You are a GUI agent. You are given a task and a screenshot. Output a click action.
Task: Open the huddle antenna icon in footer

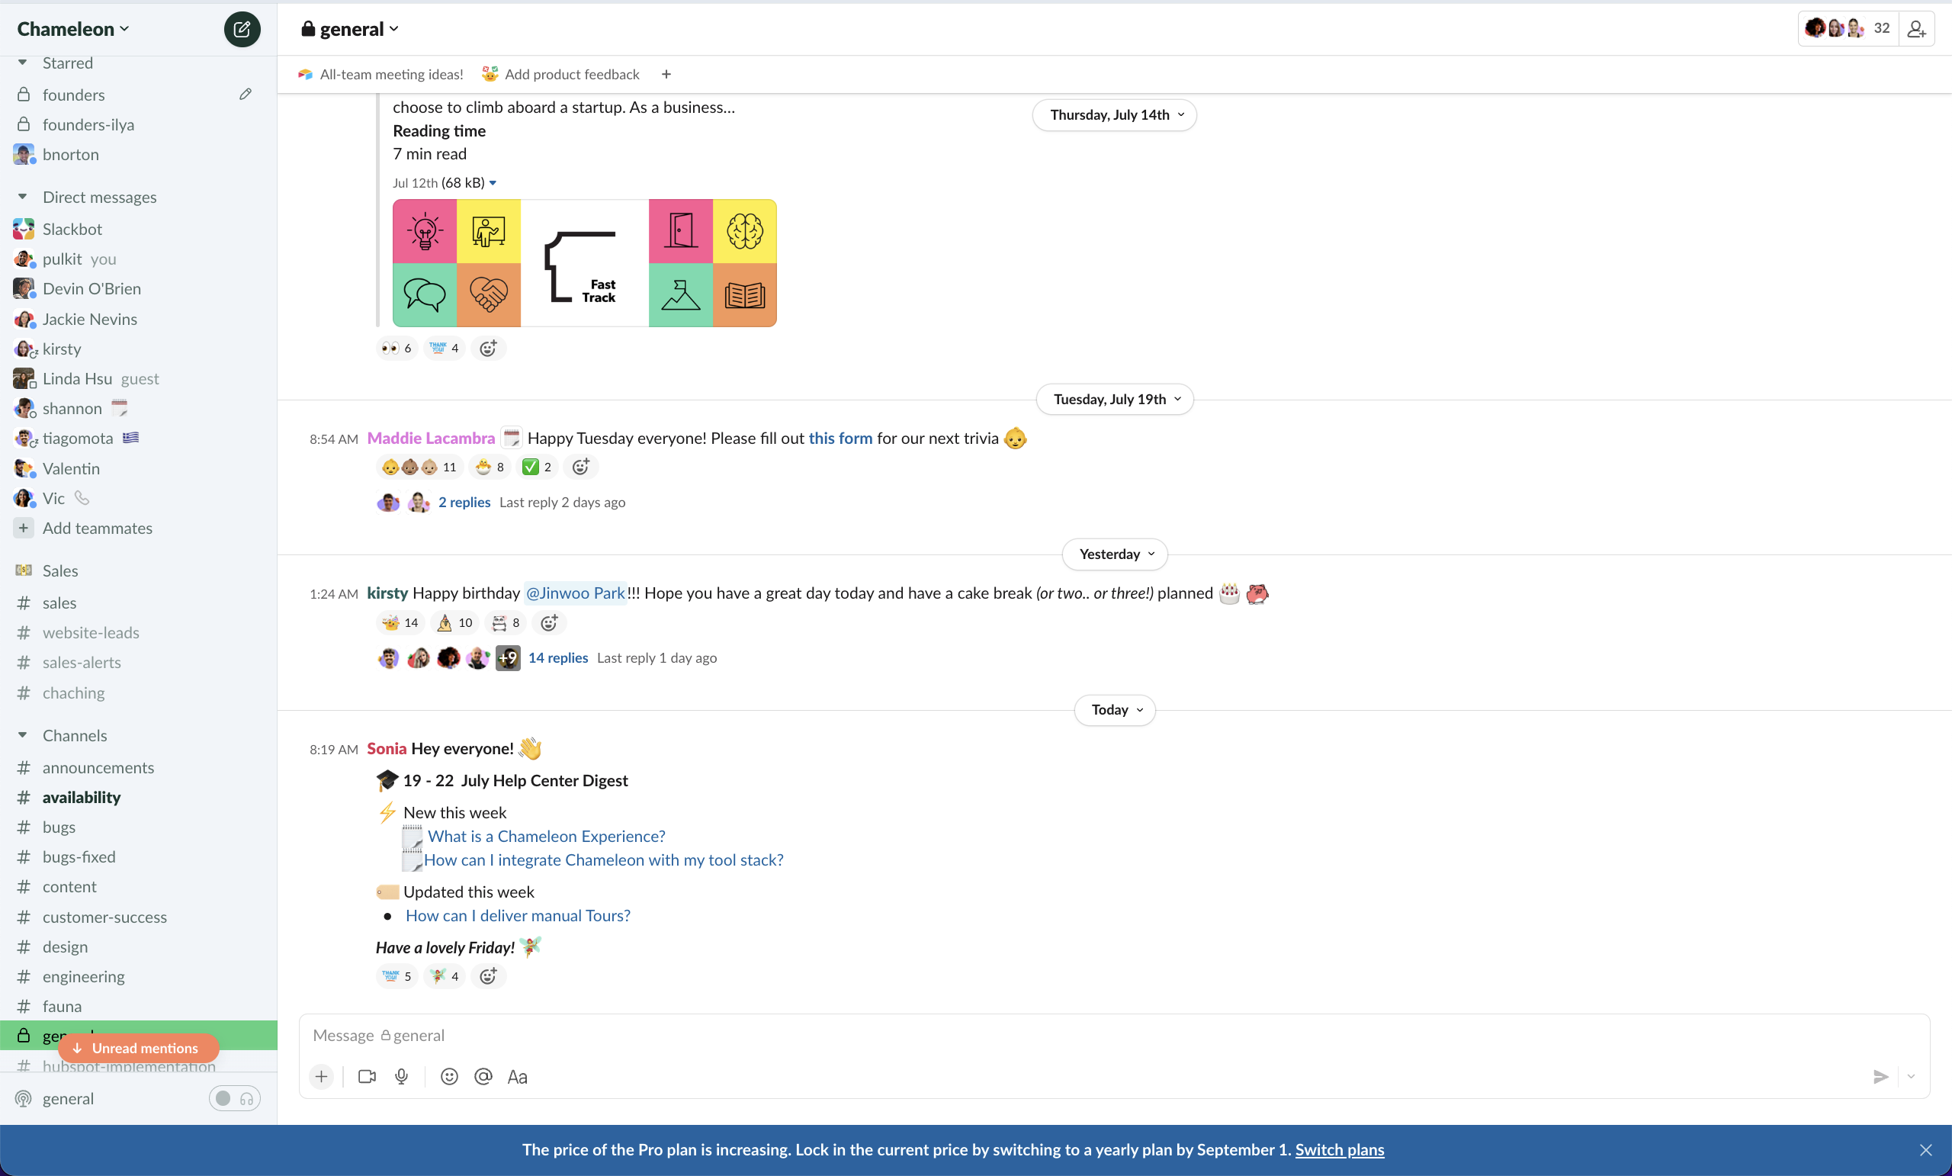(x=24, y=1098)
